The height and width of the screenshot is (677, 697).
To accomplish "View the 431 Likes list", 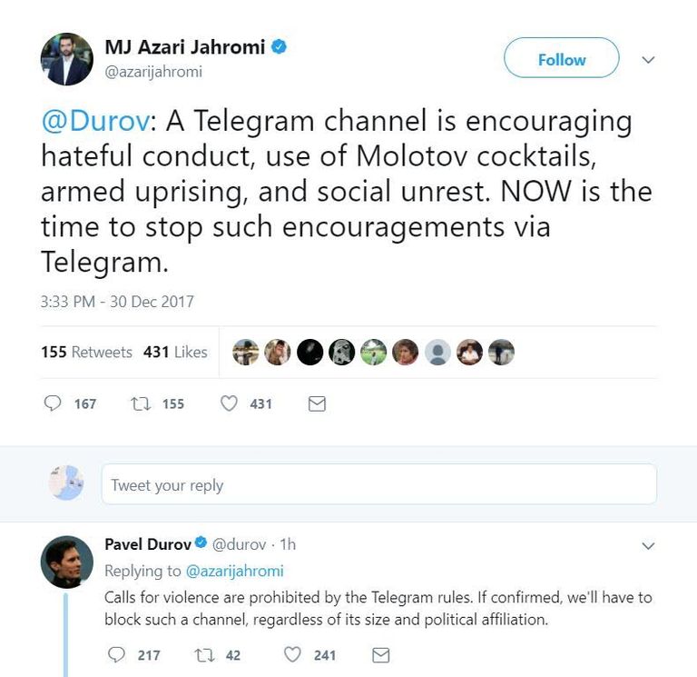I will pyautogui.click(x=175, y=352).
